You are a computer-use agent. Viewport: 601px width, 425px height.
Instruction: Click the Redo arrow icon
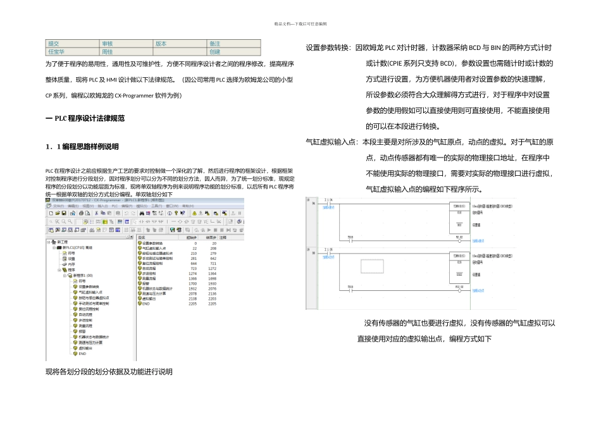coord(133,213)
